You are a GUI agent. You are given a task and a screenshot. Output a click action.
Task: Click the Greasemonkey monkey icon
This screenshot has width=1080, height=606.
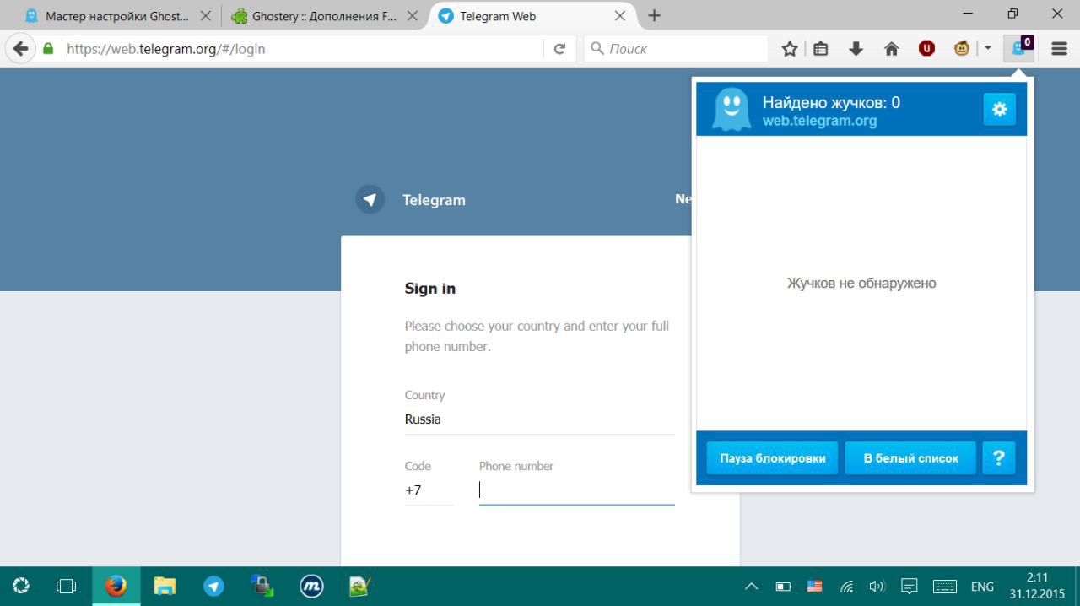click(962, 49)
